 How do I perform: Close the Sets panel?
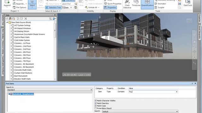pyautogui.click(x=55, y=15)
